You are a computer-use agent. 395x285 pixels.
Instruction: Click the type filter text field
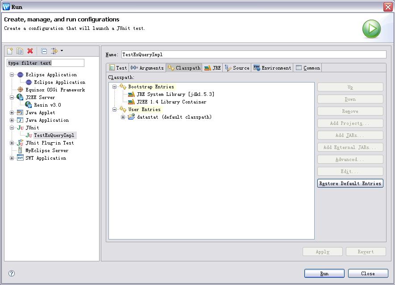[x=46, y=63]
